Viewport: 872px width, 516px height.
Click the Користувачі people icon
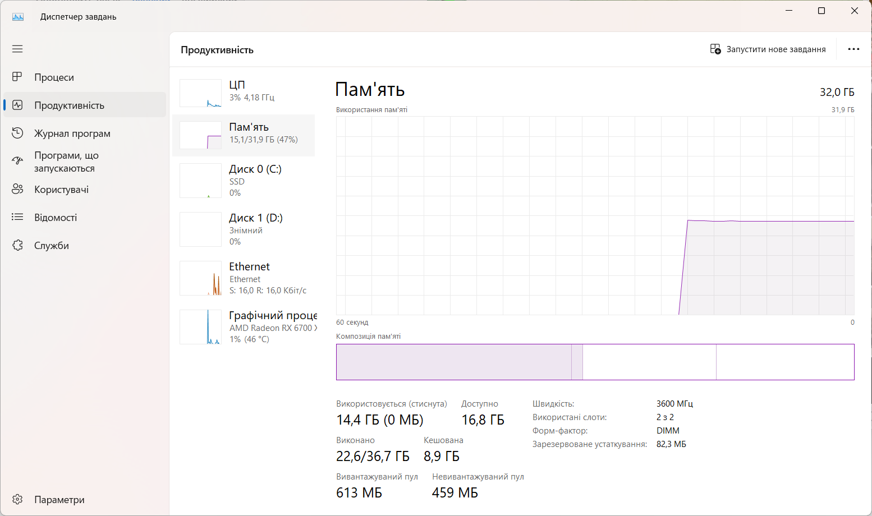[x=17, y=189]
